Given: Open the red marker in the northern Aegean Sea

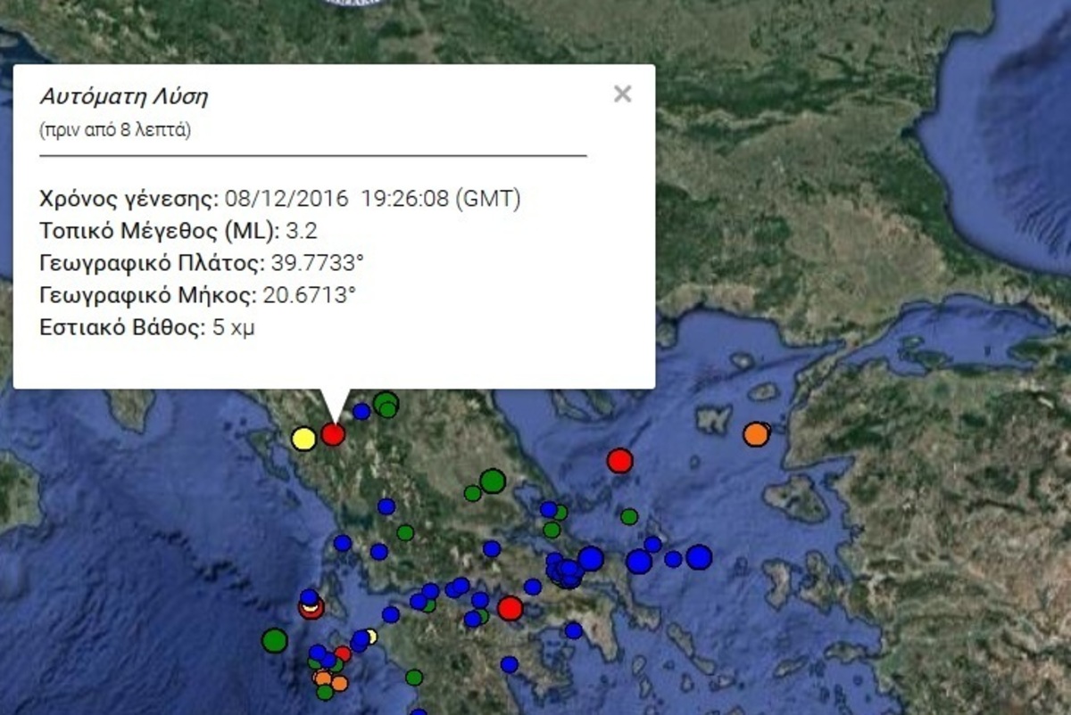Looking at the screenshot, I should click(x=619, y=461).
